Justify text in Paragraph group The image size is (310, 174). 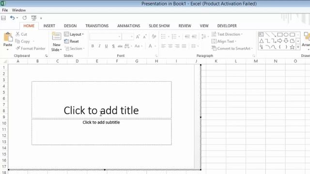[184, 46]
